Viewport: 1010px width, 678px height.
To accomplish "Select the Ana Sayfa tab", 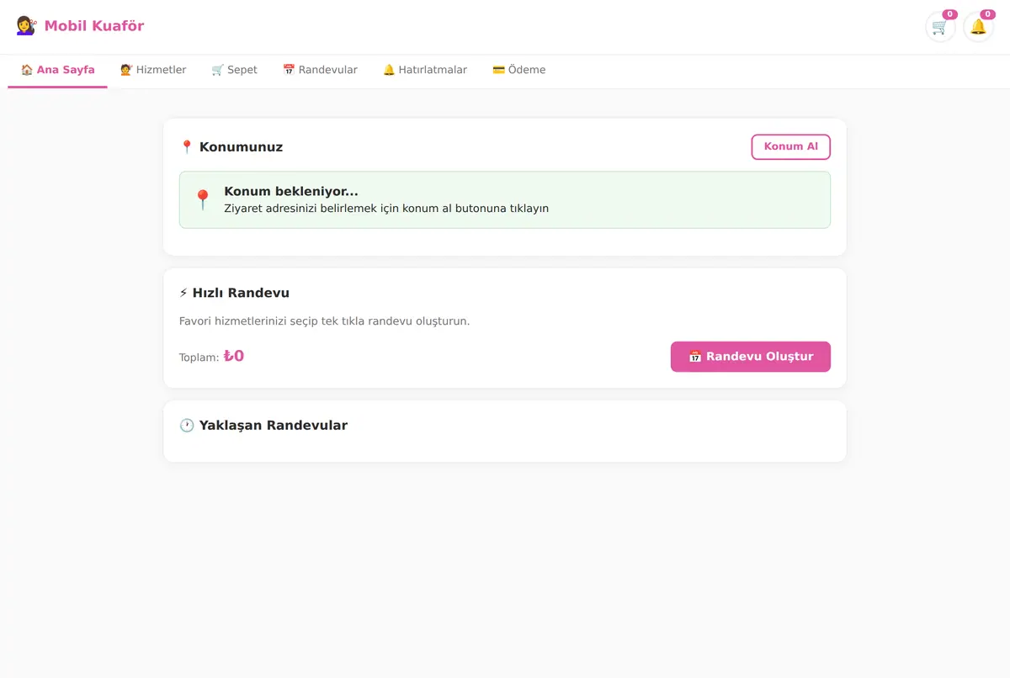I will [x=57, y=70].
